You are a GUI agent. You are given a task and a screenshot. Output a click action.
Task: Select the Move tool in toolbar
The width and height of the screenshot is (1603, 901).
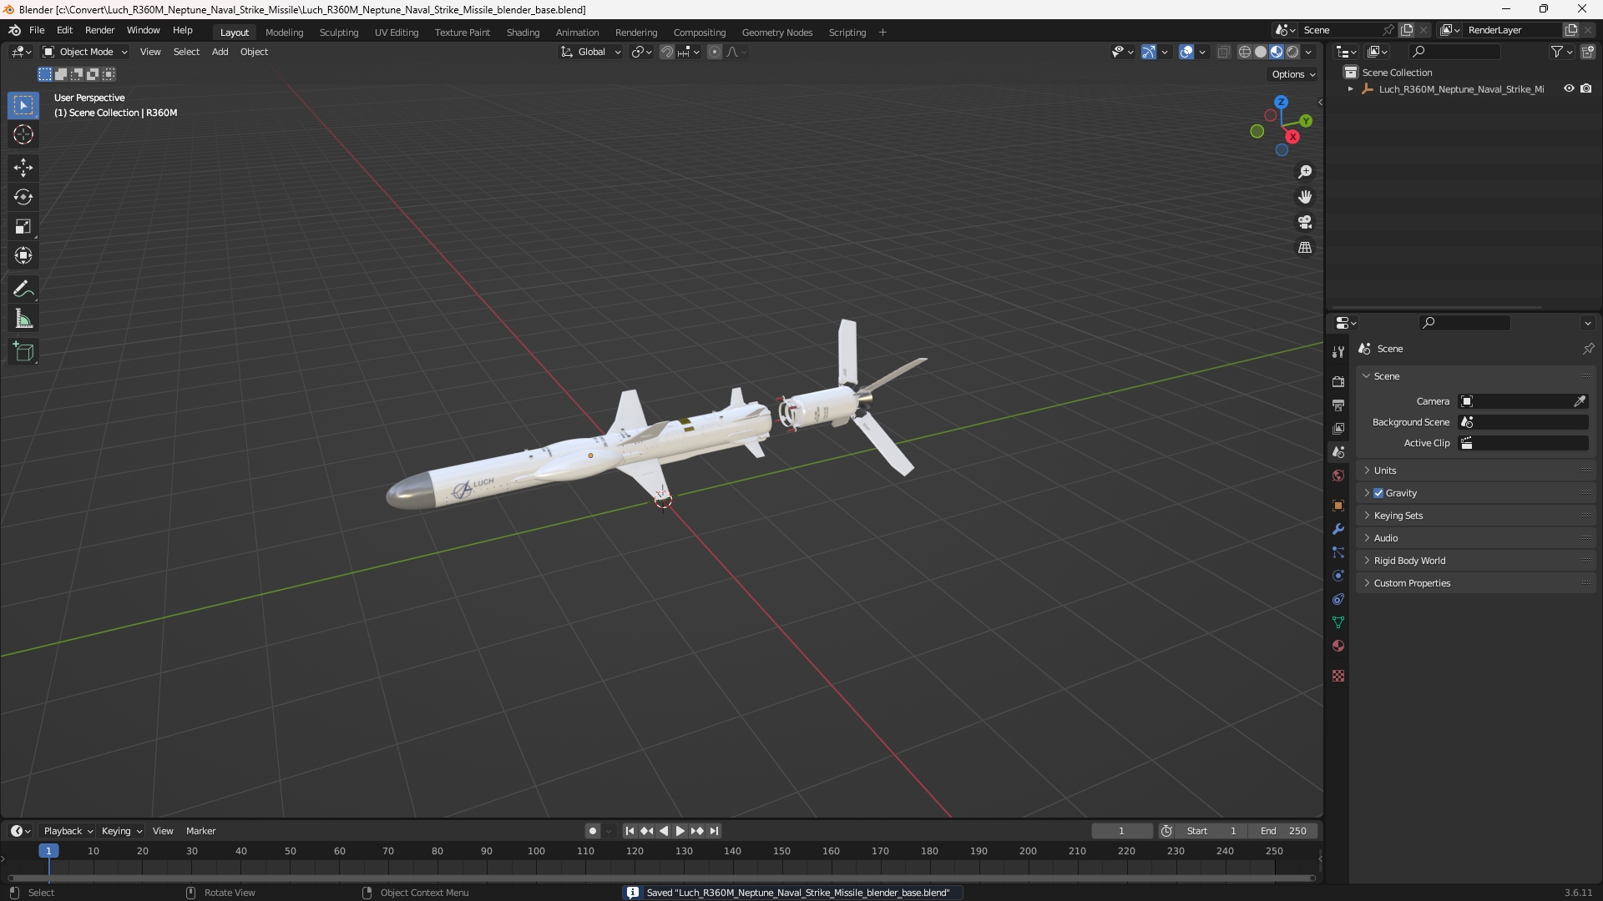(x=23, y=168)
